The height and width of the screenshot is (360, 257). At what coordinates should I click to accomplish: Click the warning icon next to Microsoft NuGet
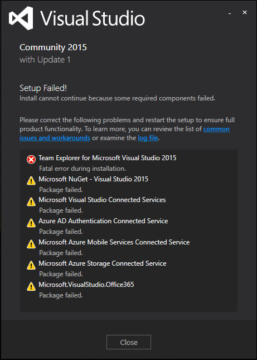[31, 181]
